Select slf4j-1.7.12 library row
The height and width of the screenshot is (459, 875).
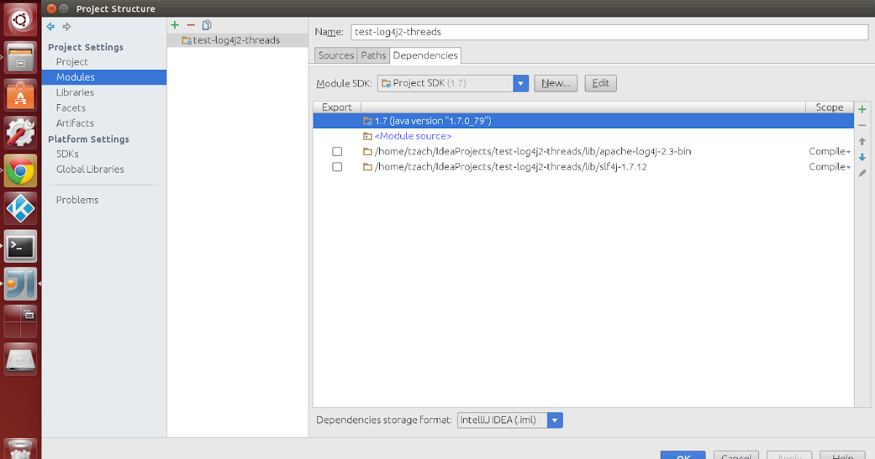[x=583, y=167]
